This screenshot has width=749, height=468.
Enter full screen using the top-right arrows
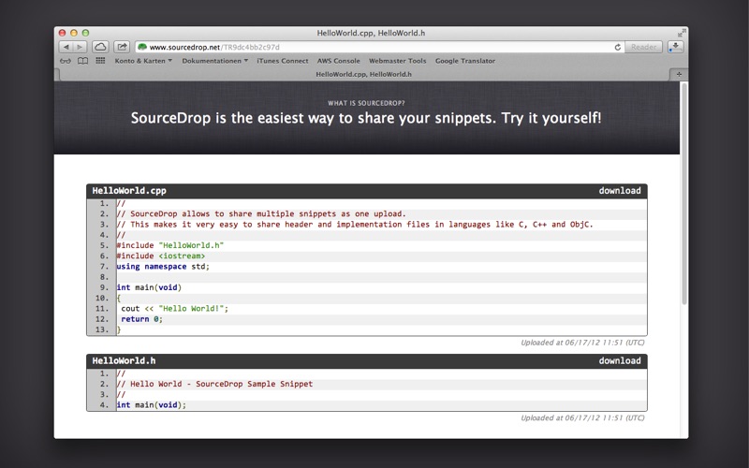click(681, 33)
